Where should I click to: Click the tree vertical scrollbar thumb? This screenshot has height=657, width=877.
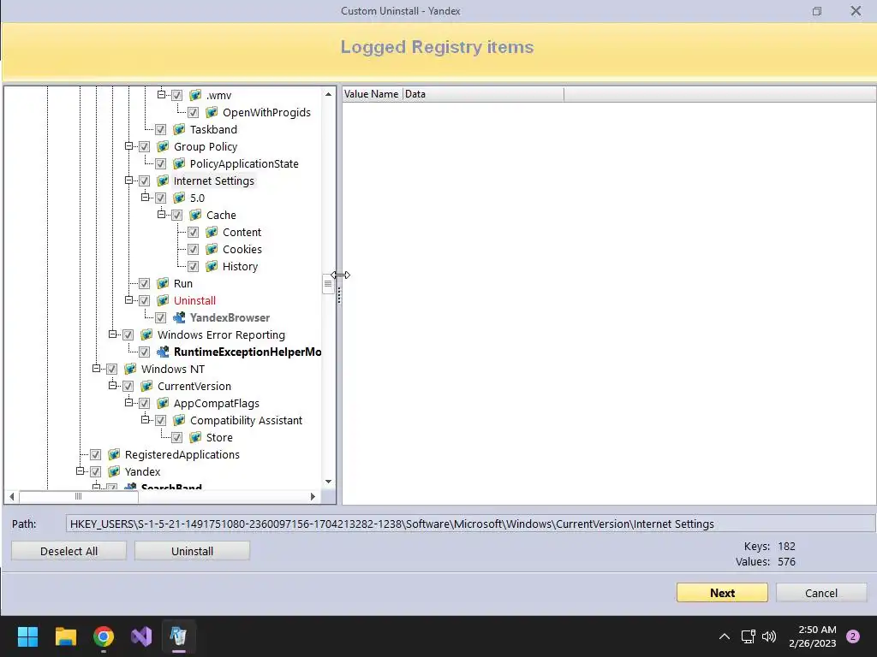point(328,283)
